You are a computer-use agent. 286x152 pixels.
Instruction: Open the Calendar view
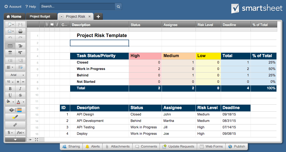coord(10,52)
